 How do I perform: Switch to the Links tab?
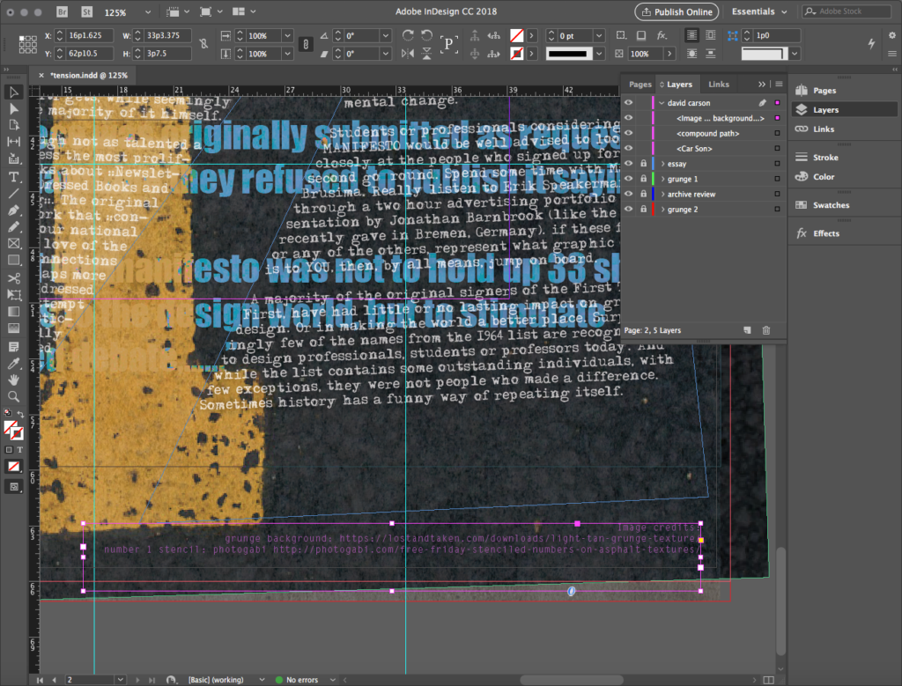tap(719, 85)
